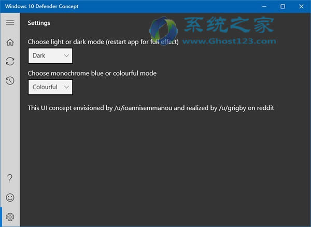Image resolution: width=311 pixels, height=227 pixels.
Task: Click the smiley Feedback icon
Action: pos(10,197)
